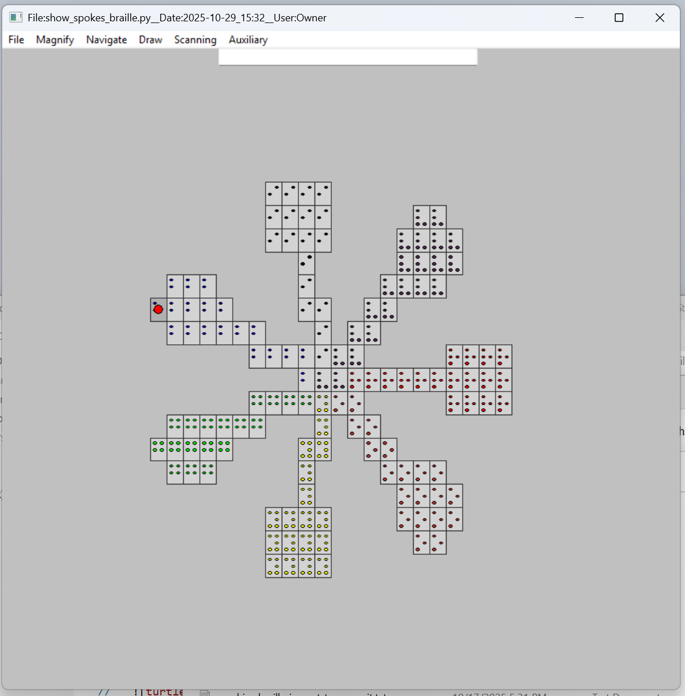Image resolution: width=685 pixels, height=696 pixels.
Task: Open the Navigate menu
Action: 107,39
